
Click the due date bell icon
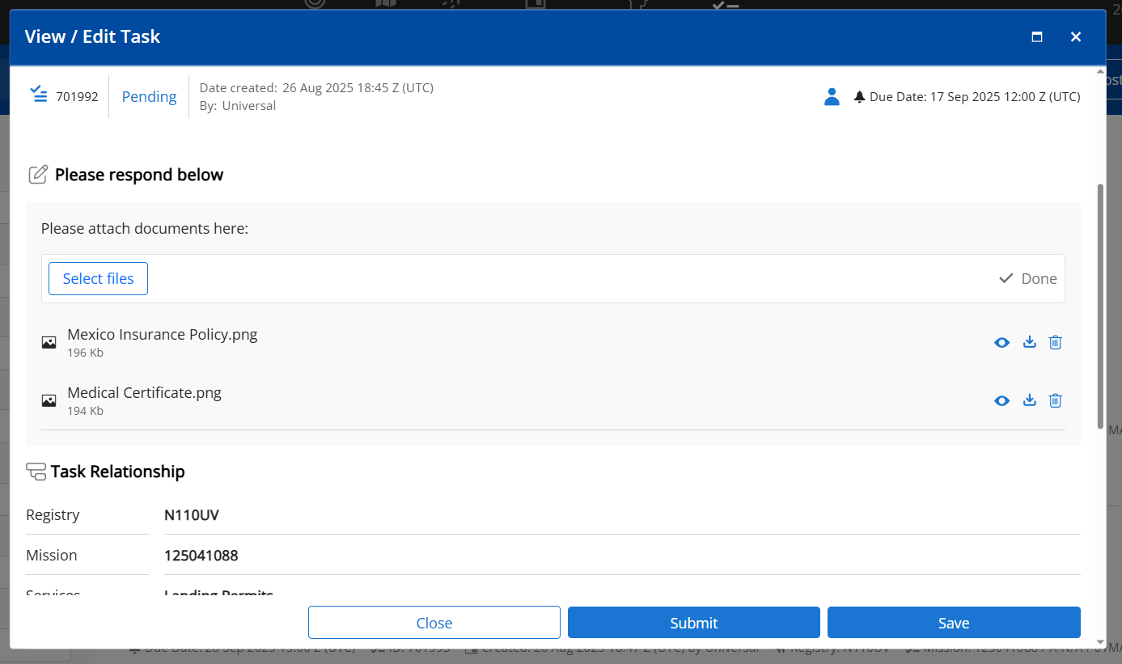coord(859,97)
